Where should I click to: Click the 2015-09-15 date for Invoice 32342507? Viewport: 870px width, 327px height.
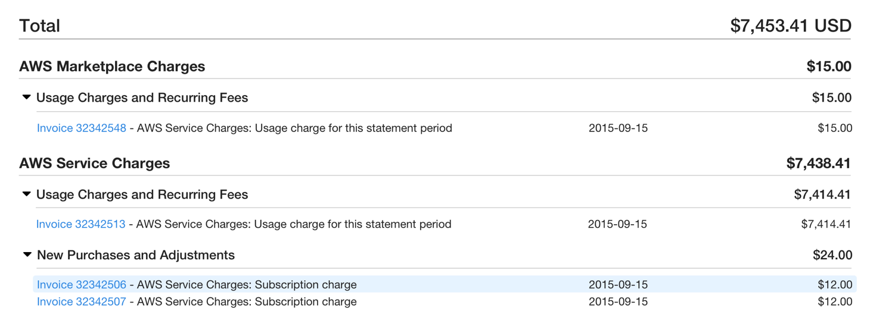[618, 301]
